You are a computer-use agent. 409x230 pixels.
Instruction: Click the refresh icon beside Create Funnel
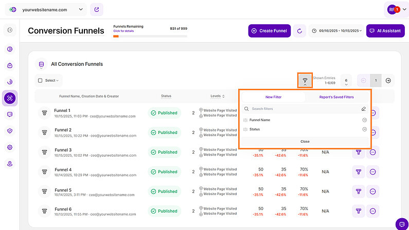[300, 31]
